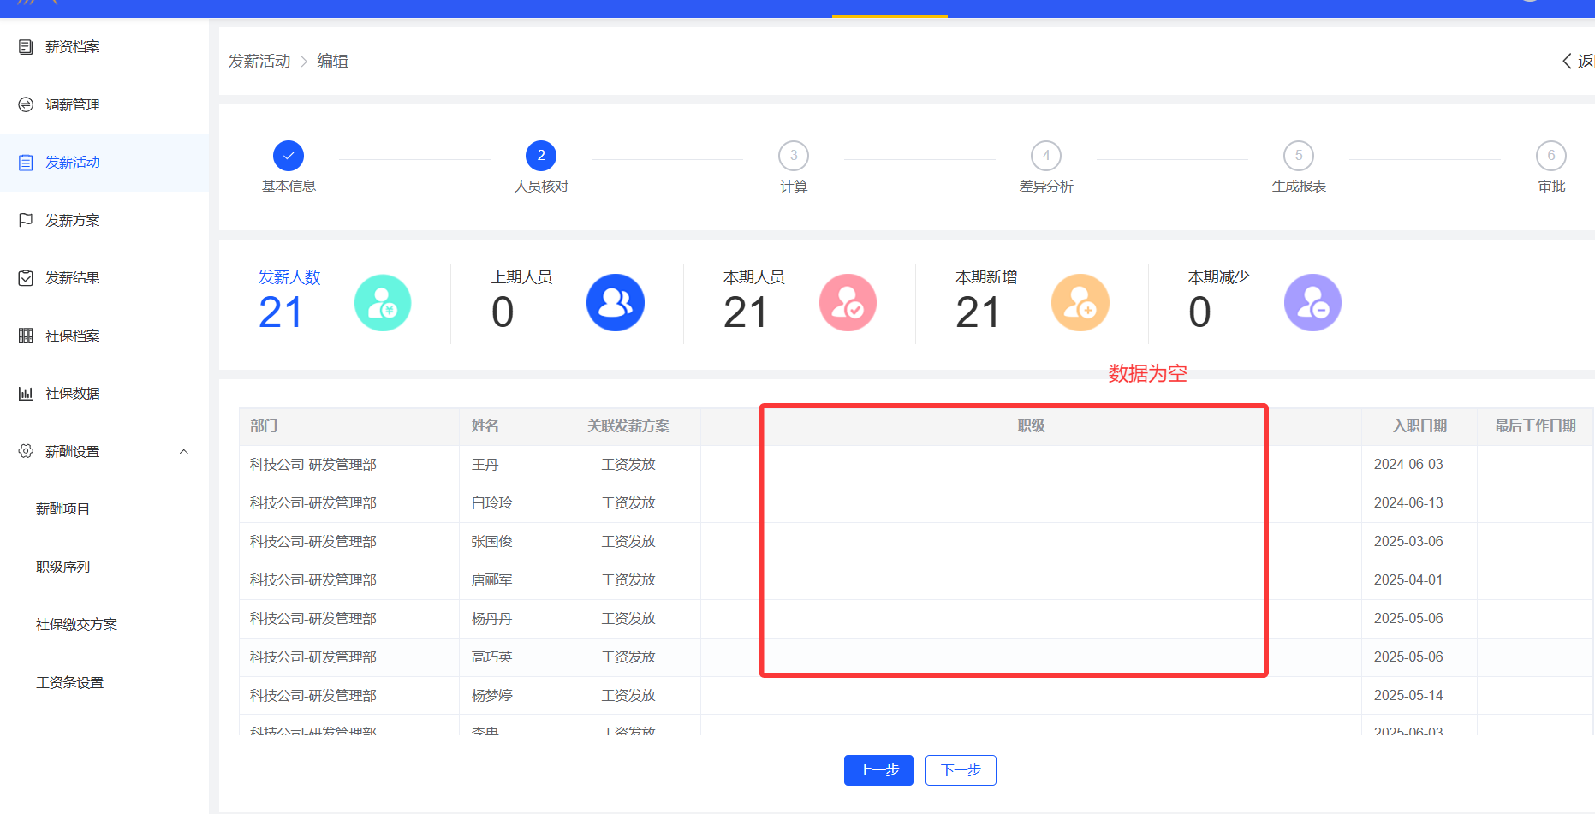This screenshot has height=814, width=1595.
Task: Click the 薪资档案 document icon
Action: 26,47
